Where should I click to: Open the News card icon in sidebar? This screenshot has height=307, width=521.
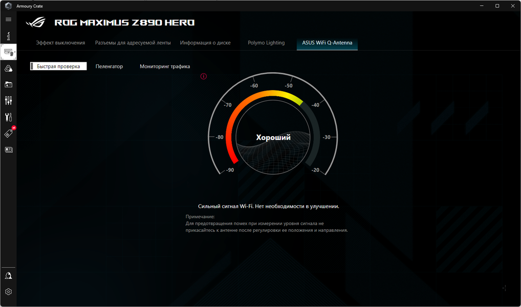(8, 149)
